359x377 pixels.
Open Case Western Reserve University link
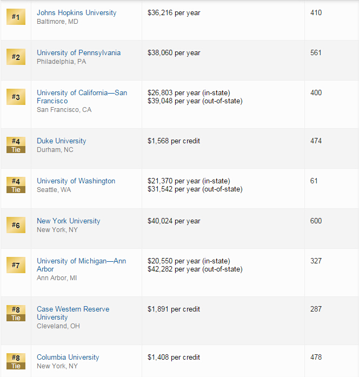click(x=73, y=313)
